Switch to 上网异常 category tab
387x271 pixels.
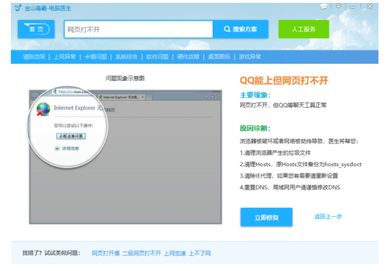[x=65, y=57]
